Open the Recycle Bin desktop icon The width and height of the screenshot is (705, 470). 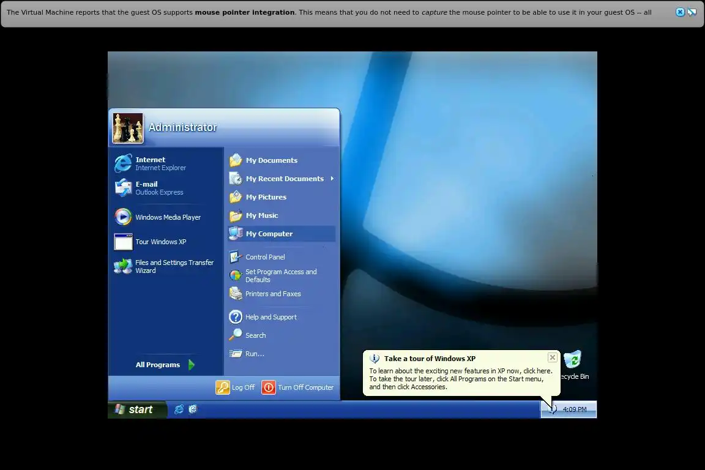click(573, 360)
